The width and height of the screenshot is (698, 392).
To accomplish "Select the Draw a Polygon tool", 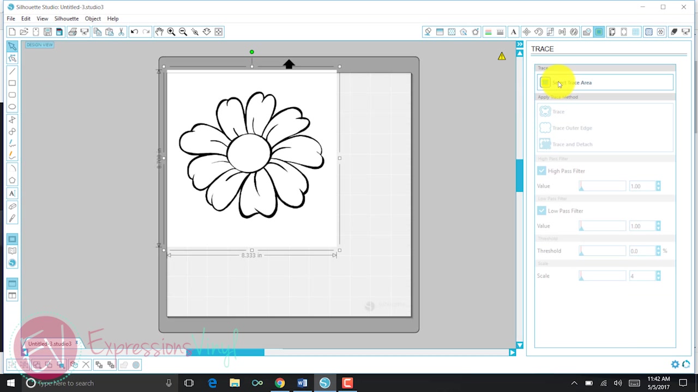I will pyautogui.click(x=12, y=120).
